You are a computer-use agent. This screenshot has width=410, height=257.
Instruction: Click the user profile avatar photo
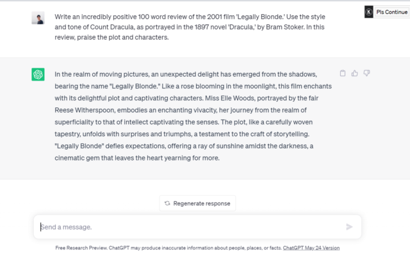click(38, 17)
